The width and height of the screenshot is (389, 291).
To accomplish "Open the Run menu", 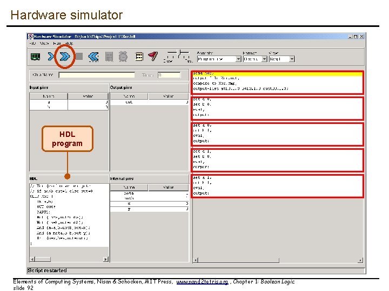I will 57,43.
